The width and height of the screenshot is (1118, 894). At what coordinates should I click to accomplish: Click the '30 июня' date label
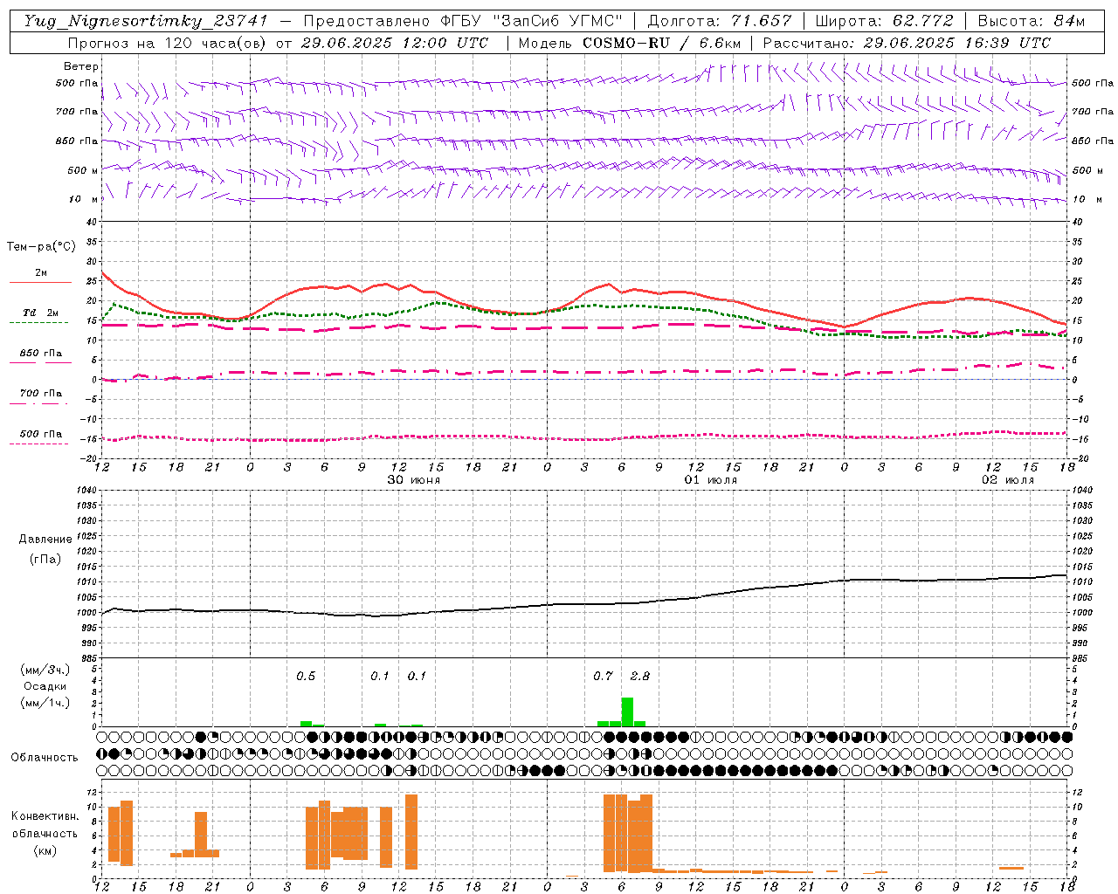click(414, 480)
